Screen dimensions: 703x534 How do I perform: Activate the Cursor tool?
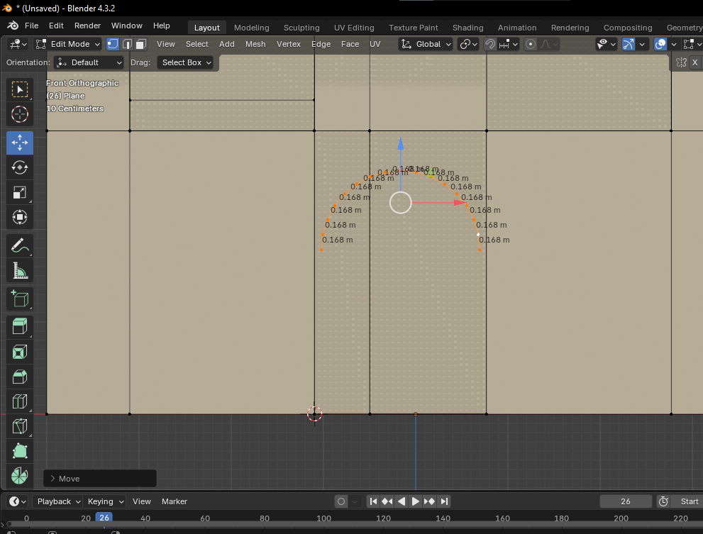tap(20, 114)
